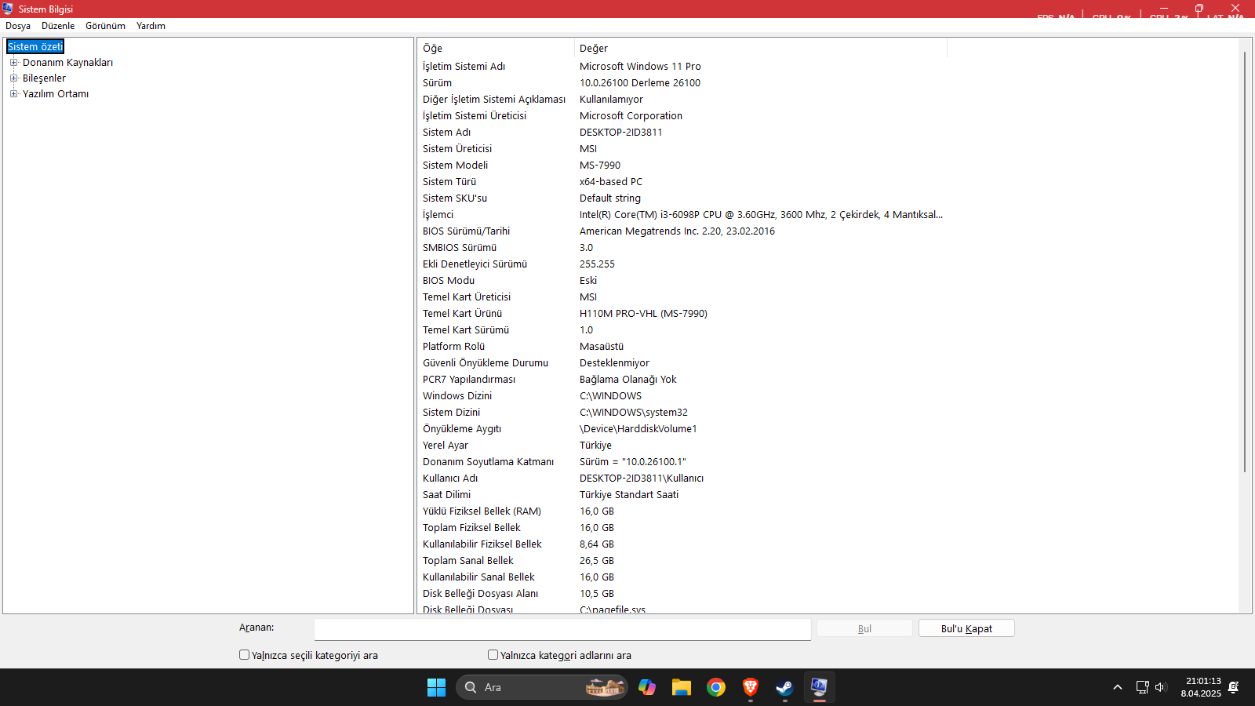Select the running Sistem Bilgisi taskbar icon
The image size is (1255, 706).
[818, 687]
